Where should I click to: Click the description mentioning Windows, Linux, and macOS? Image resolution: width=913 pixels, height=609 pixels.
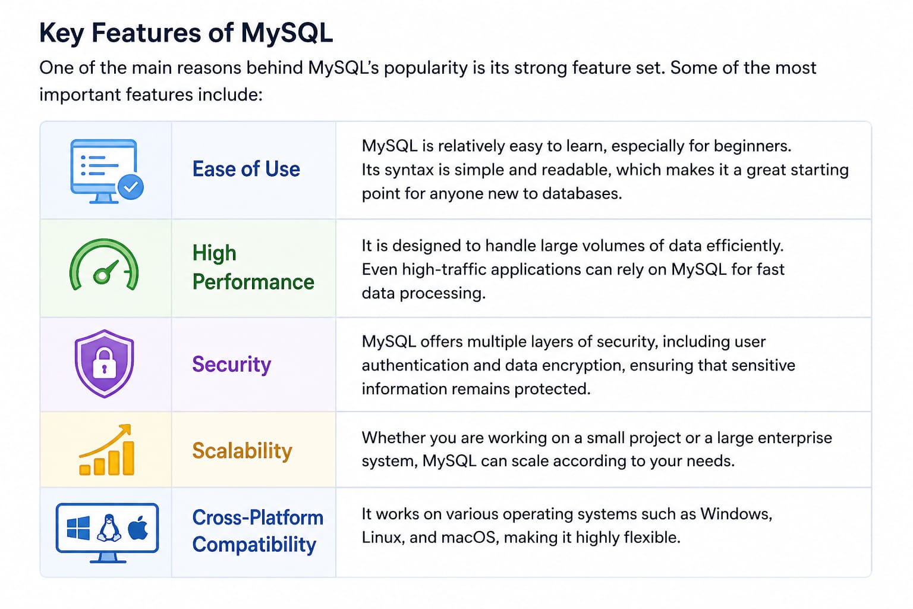[566, 526]
